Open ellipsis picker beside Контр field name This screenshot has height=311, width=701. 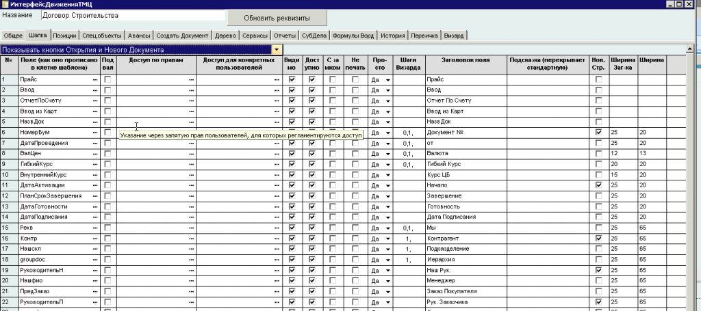coord(94,239)
